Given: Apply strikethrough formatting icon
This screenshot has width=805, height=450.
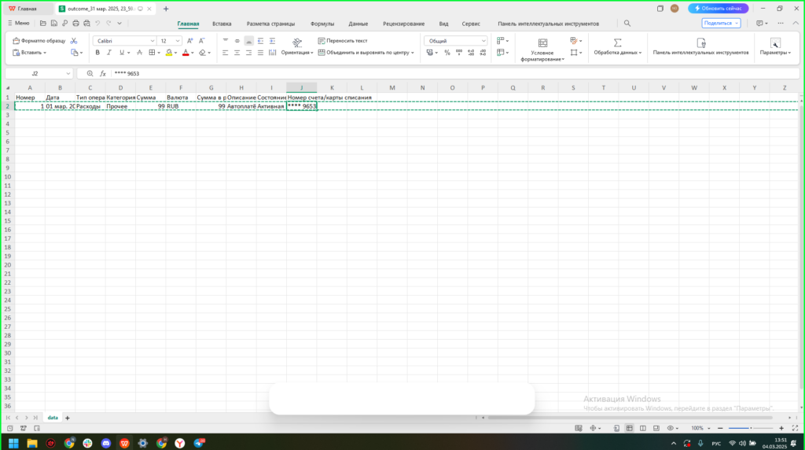Looking at the screenshot, I should click(139, 53).
